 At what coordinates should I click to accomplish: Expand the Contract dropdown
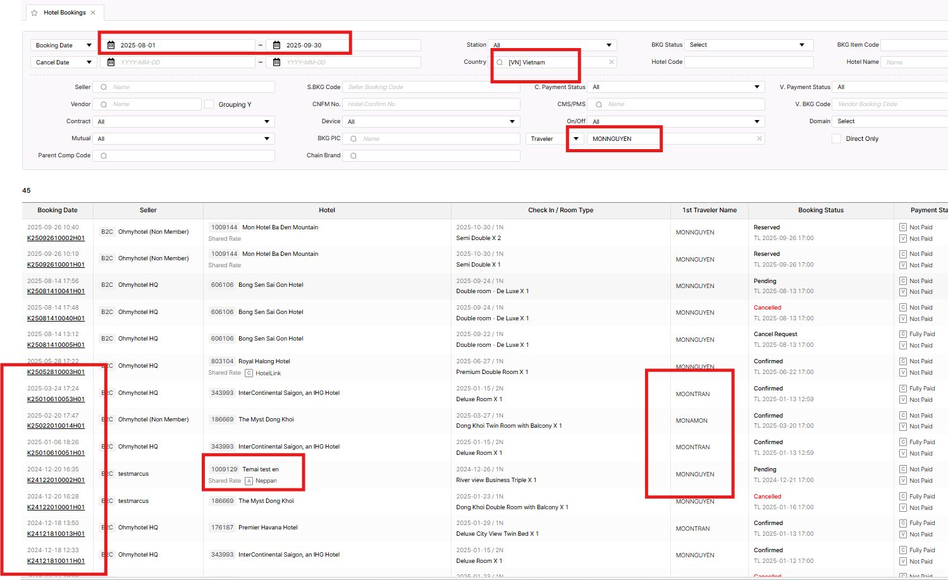[266, 121]
